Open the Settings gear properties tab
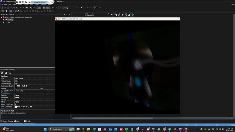This screenshot has height=132, width=235. click(2, 73)
